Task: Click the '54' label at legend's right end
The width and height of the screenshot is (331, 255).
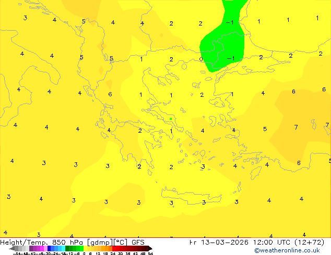Action: pos(150,253)
